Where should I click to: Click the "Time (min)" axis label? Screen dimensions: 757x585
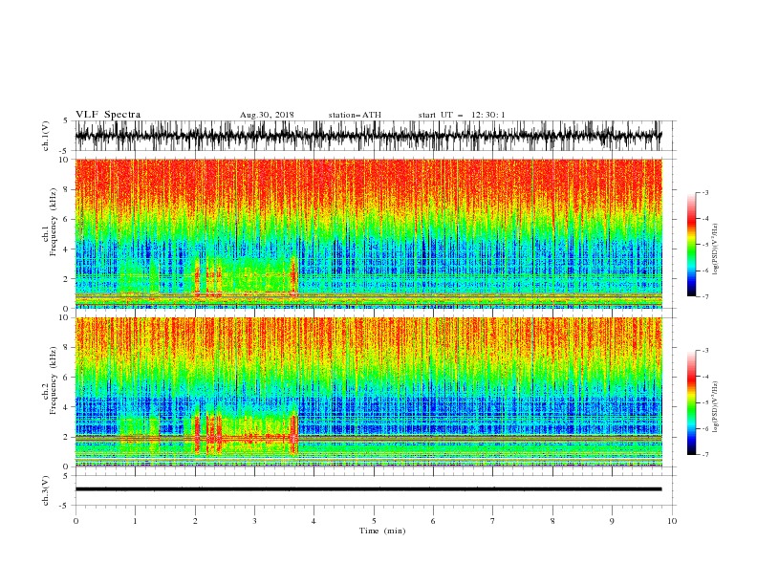382,531
